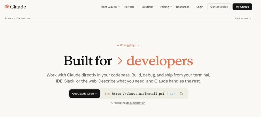Go to the Product breadcrumb

point(9,18)
